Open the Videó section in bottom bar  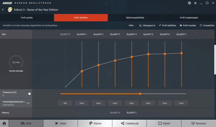pos(60,123)
